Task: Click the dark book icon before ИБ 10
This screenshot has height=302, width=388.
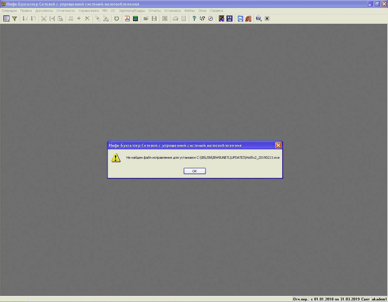Action: click(222, 19)
